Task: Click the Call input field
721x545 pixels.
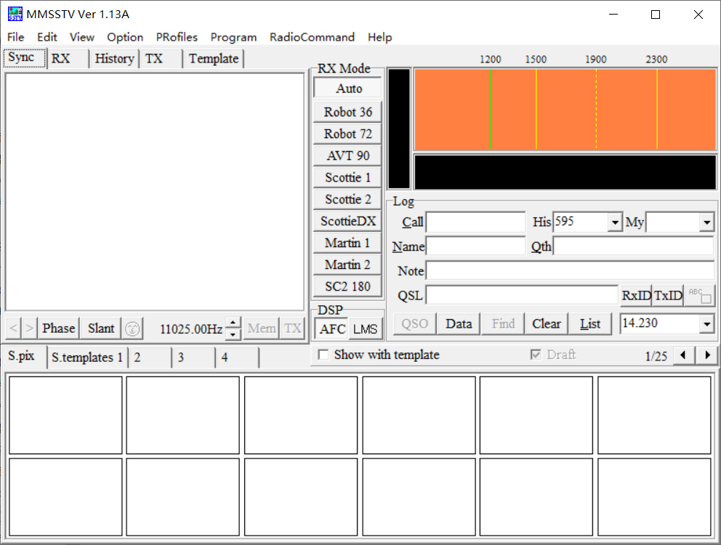Action: (475, 222)
